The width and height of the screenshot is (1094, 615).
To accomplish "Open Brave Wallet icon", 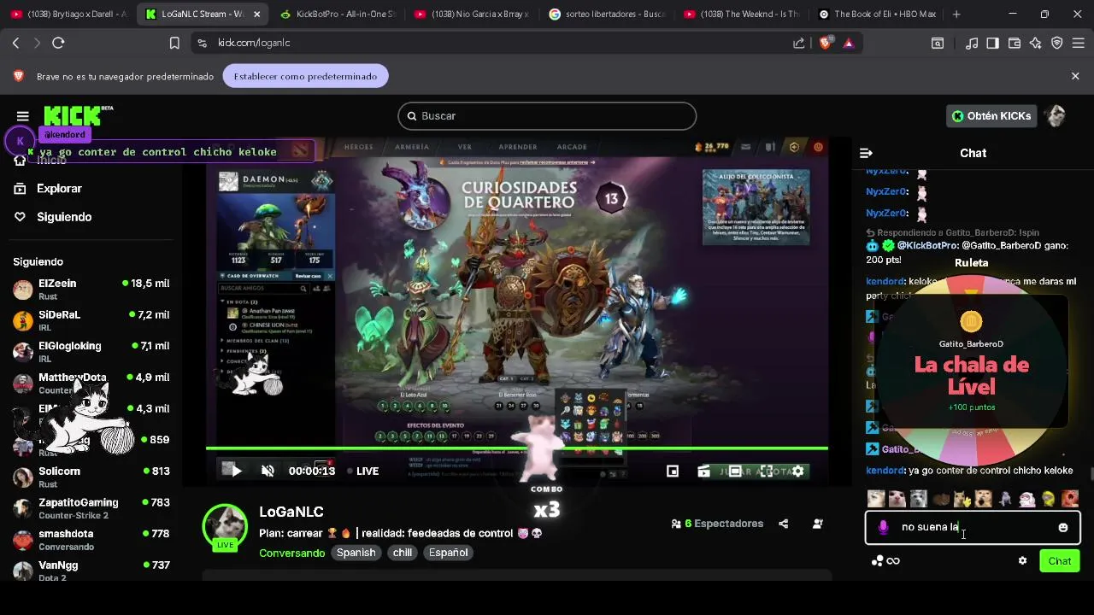I will pyautogui.click(x=1015, y=43).
